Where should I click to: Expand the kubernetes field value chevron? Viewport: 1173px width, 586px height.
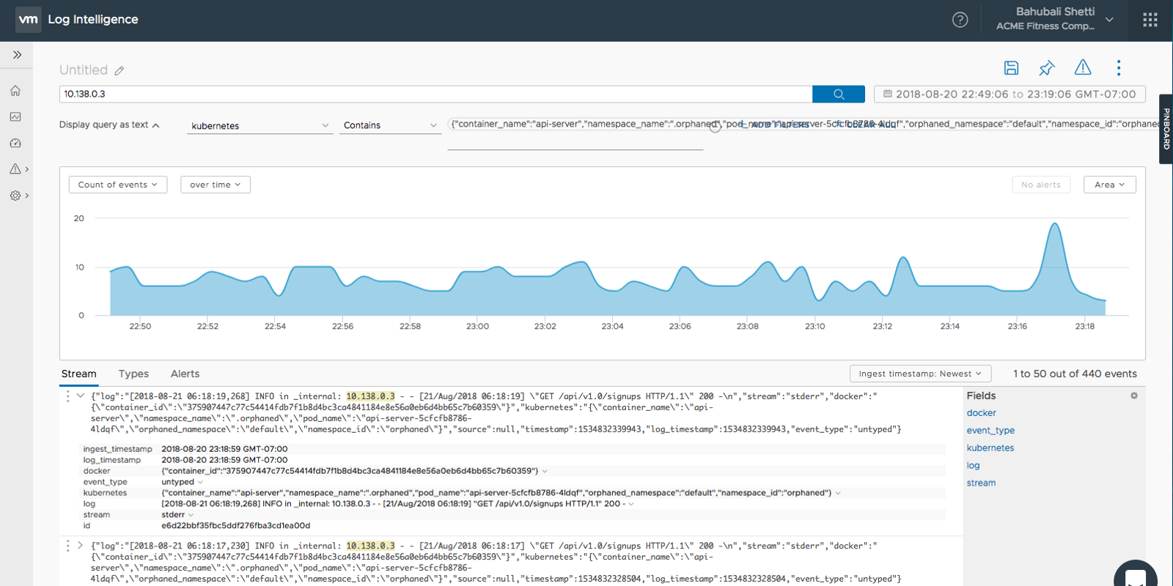(x=838, y=493)
